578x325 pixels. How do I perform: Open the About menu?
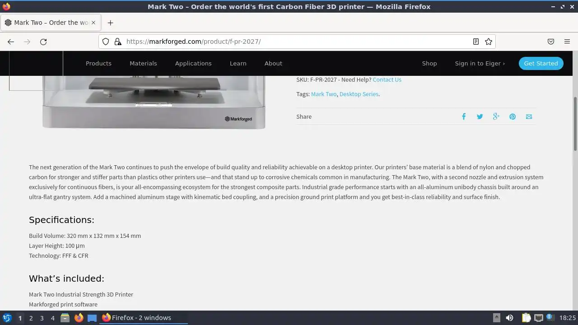pos(273,63)
